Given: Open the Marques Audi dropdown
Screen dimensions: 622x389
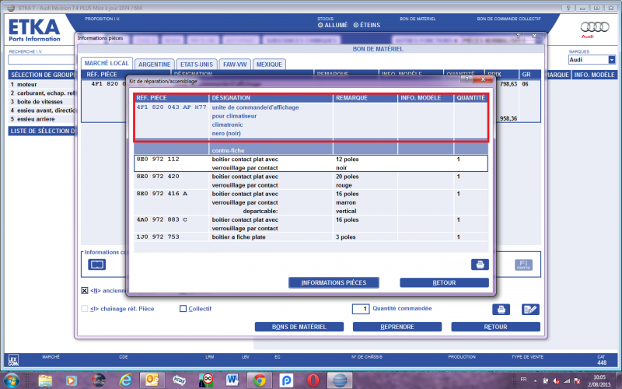Looking at the screenshot, I should click(x=612, y=60).
